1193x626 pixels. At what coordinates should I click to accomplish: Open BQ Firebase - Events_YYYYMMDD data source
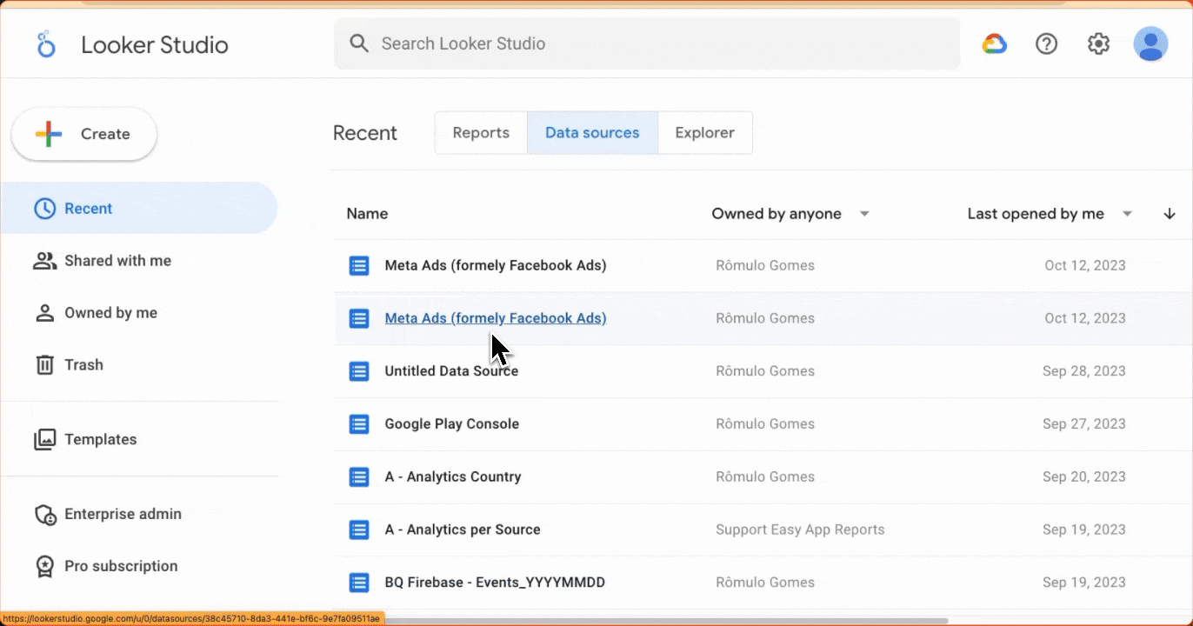click(495, 583)
